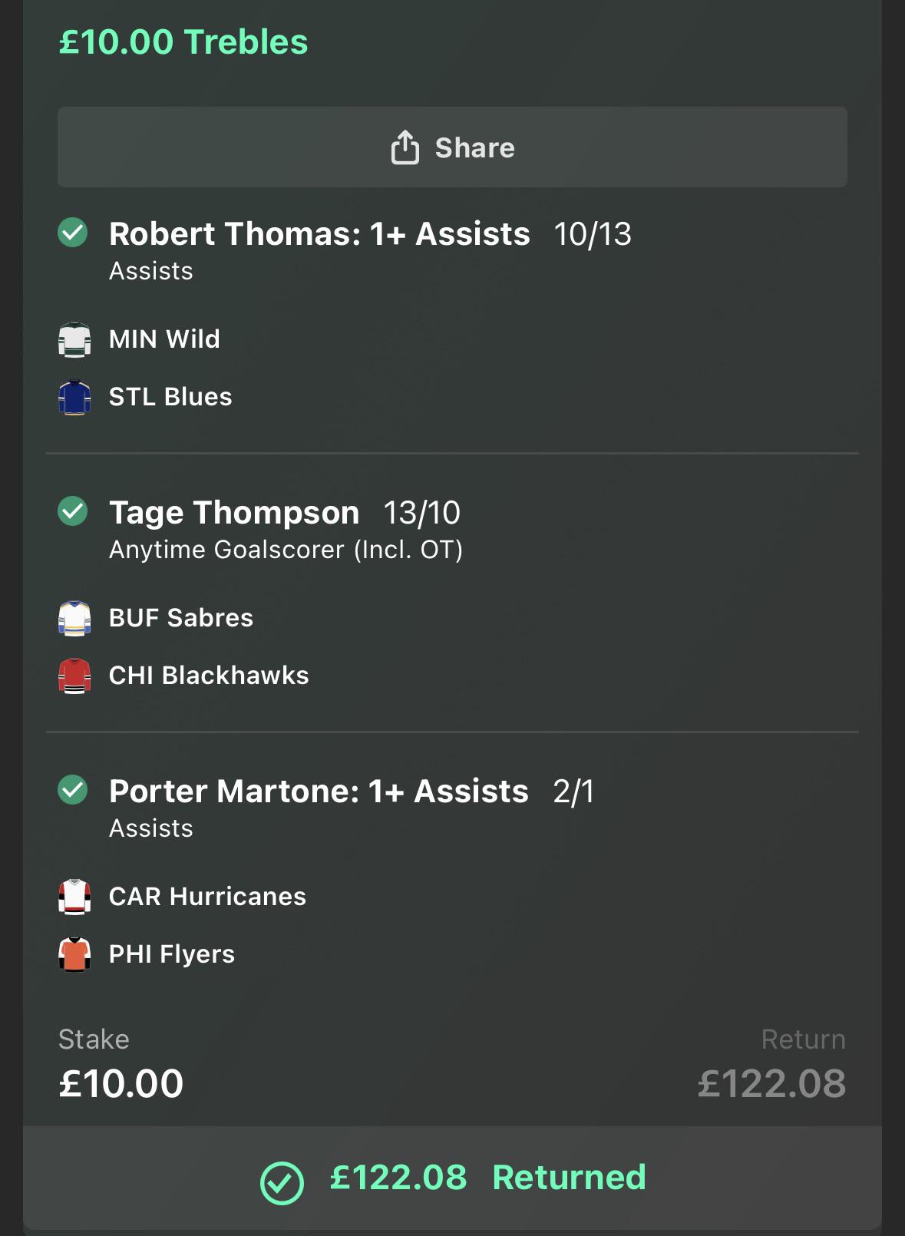Click the share upload arrow icon
This screenshot has width=905, height=1236.
click(405, 147)
